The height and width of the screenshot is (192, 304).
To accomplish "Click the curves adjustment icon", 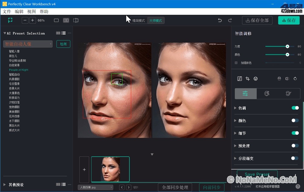I will point(239,79).
